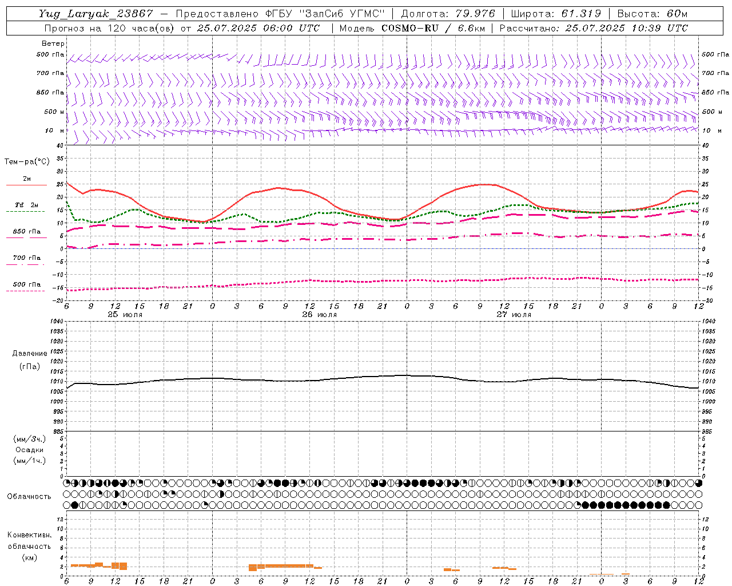The height and width of the screenshot is (586, 732).
Task: Click the left 500 м wind level label
Action: 54,112
